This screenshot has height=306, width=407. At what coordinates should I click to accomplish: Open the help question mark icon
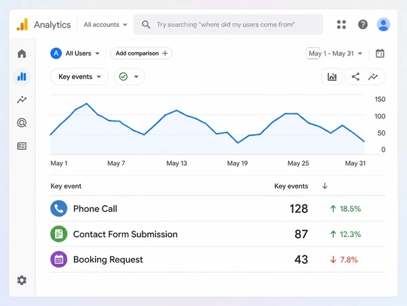click(363, 24)
